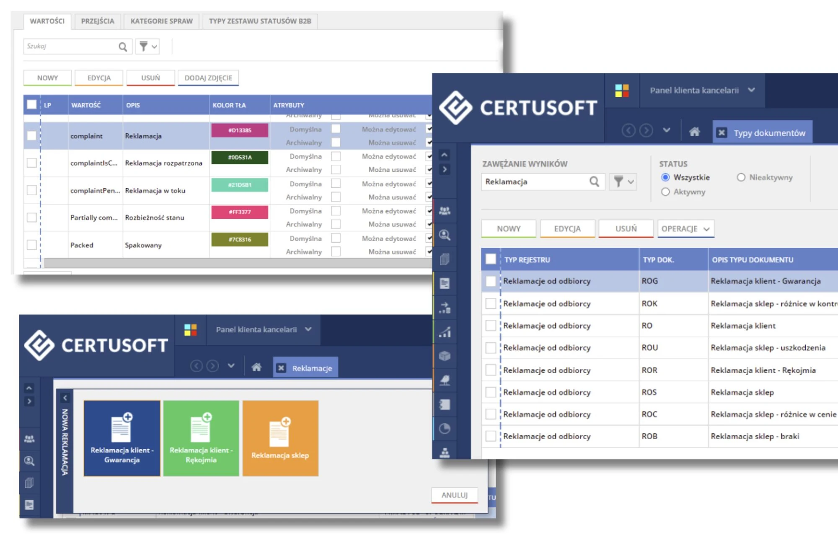Click the DODAJ ZDJĘCIE button

[208, 78]
